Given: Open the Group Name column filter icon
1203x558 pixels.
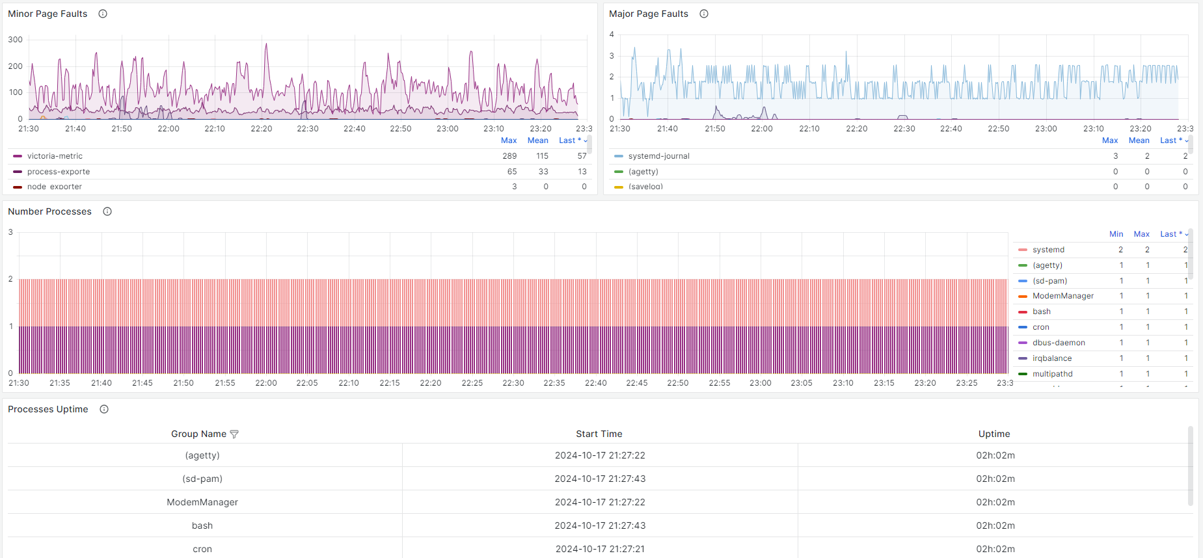Looking at the screenshot, I should (x=234, y=434).
